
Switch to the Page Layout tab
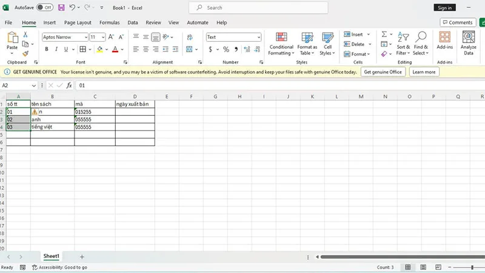[x=78, y=22]
